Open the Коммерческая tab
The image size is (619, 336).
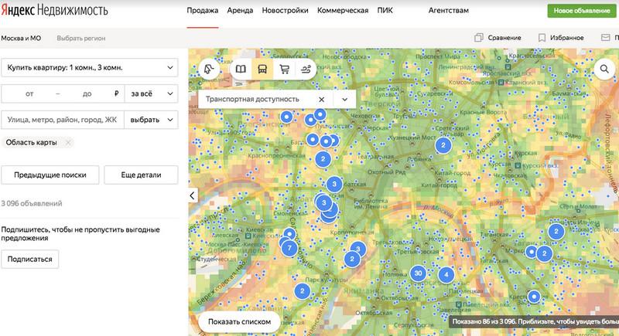[343, 11]
